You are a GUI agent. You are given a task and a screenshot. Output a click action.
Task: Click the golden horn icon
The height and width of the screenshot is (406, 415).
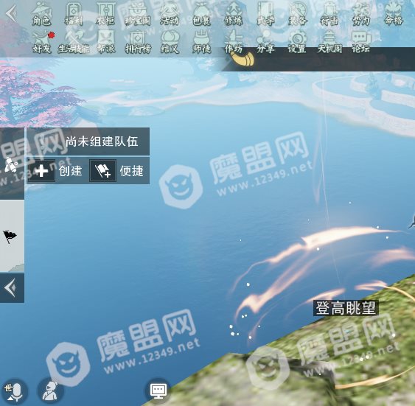tap(243, 59)
